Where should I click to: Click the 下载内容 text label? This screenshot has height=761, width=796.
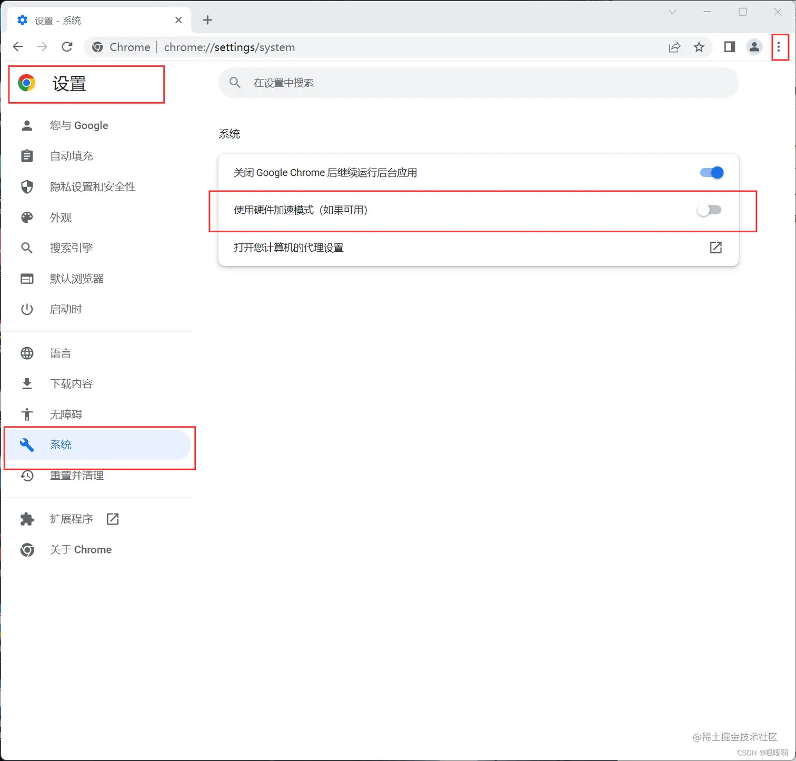[x=72, y=383]
